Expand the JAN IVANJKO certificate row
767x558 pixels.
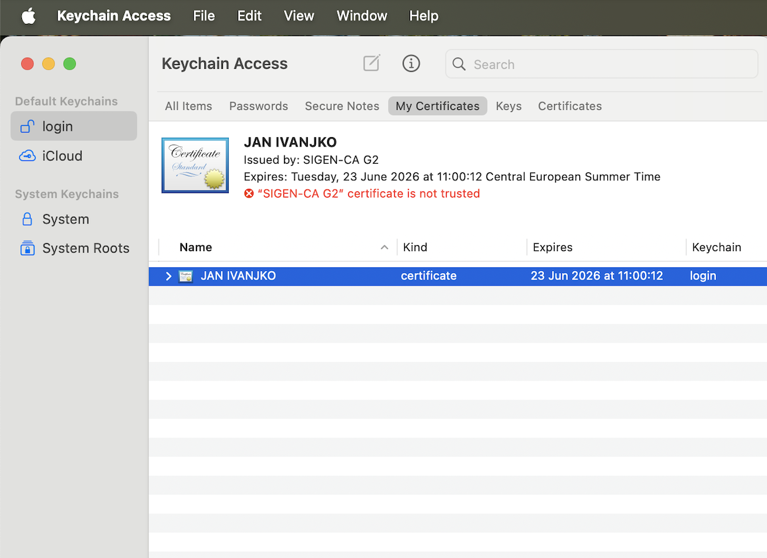click(169, 276)
